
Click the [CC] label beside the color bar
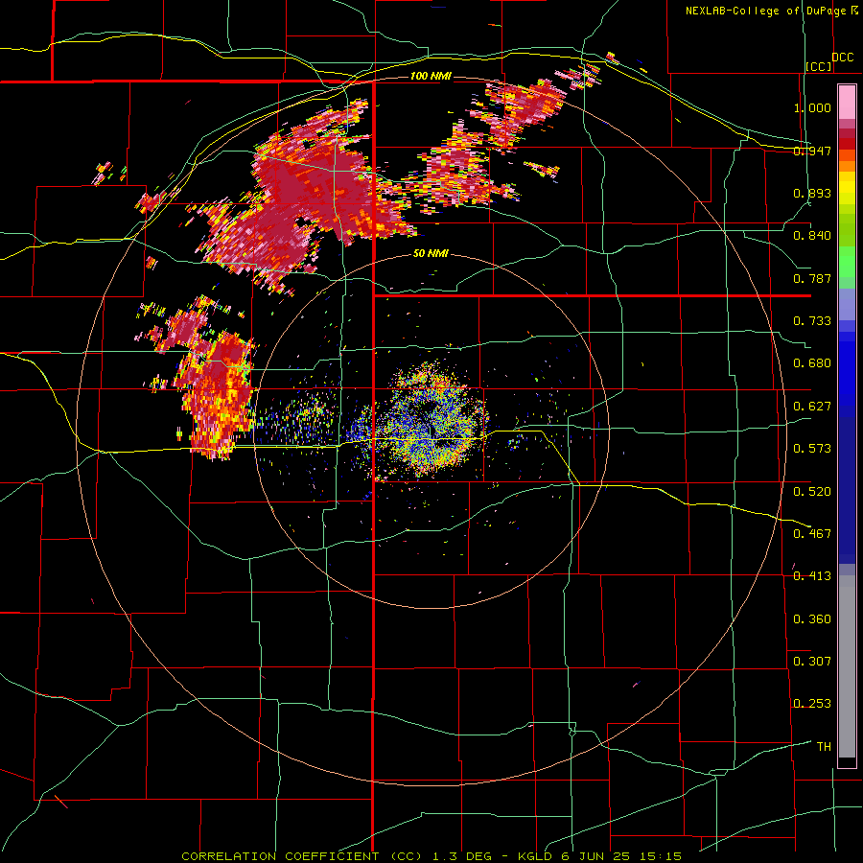[x=819, y=66]
